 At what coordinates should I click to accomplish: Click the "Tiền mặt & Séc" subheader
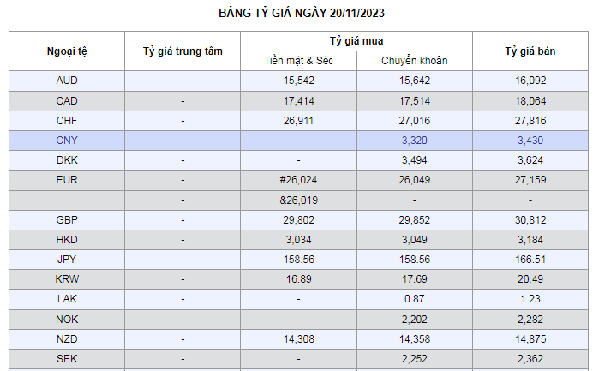pos(298,61)
